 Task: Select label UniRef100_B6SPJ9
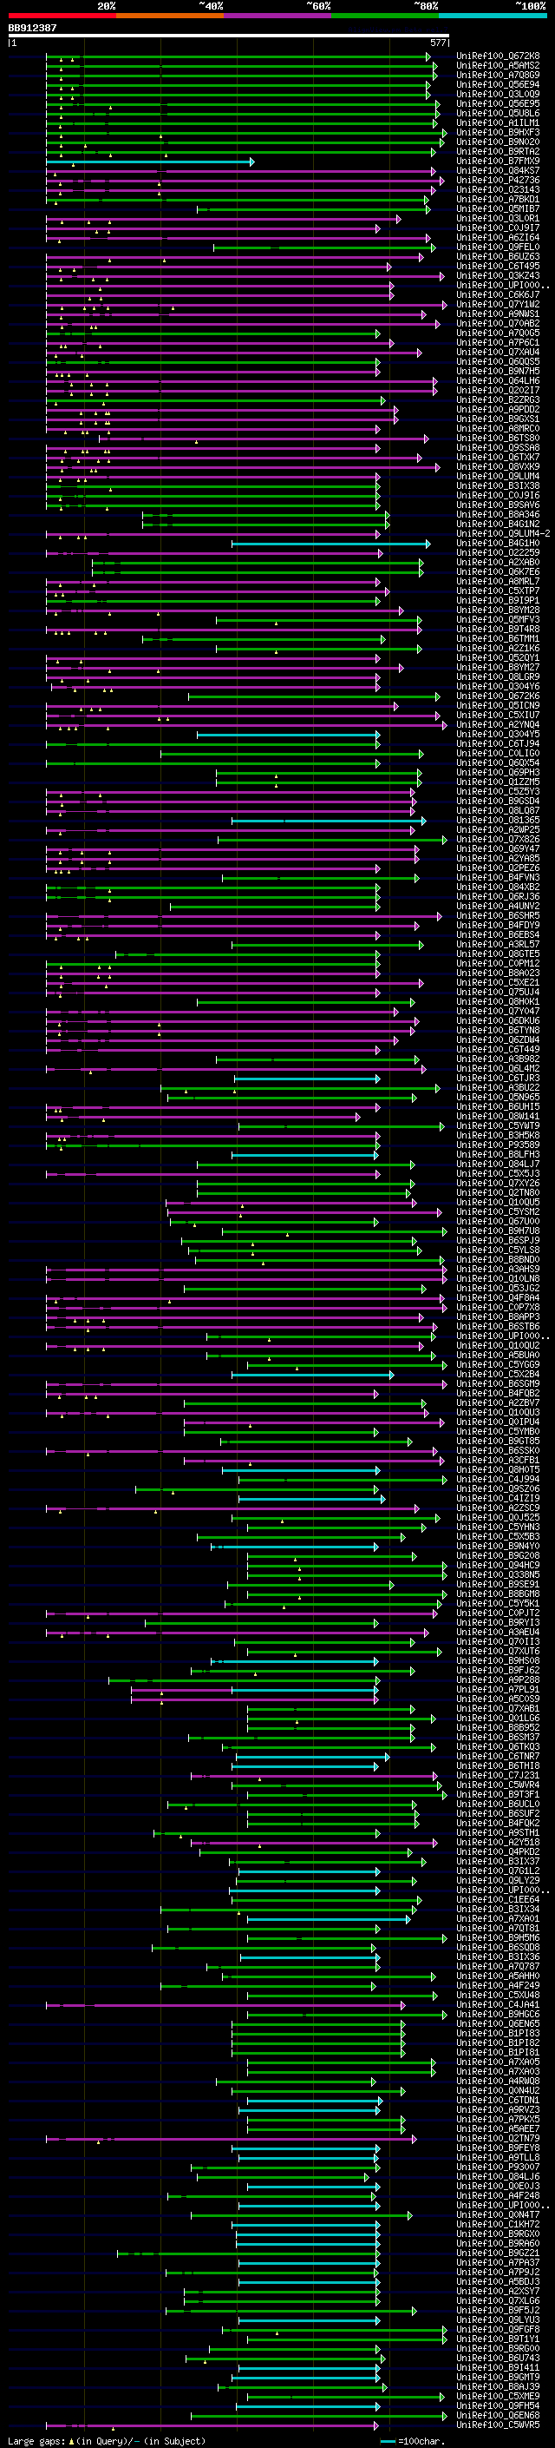pos(498,1240)
